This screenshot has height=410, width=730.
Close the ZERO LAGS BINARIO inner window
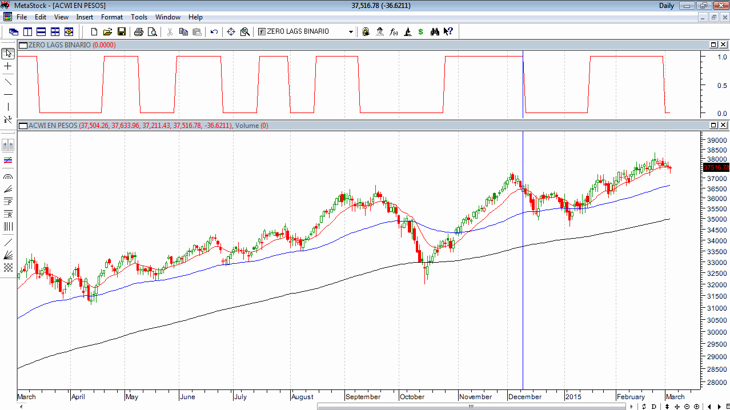(x=723, y=45)
